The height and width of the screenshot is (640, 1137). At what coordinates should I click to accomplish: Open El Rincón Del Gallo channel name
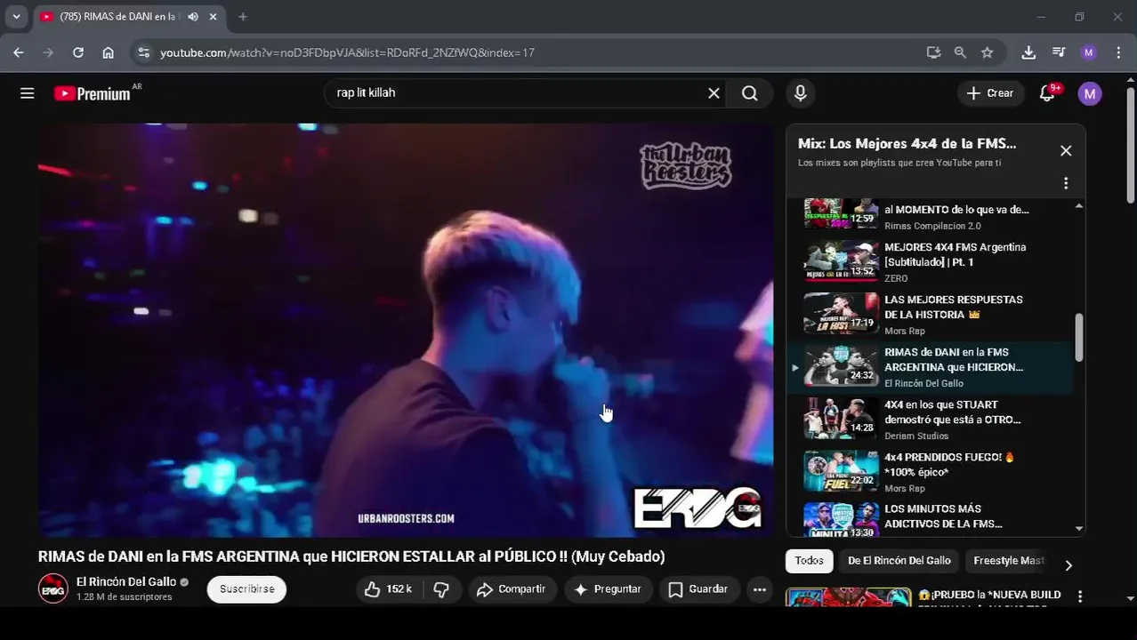126,582
